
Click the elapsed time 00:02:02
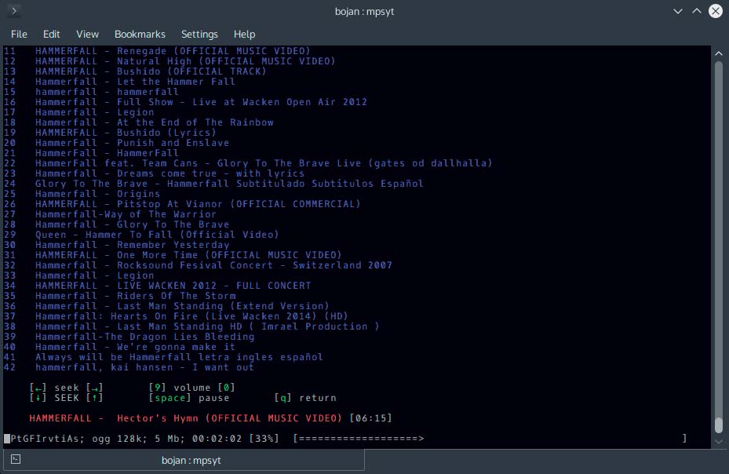click(x=217, y=438)
